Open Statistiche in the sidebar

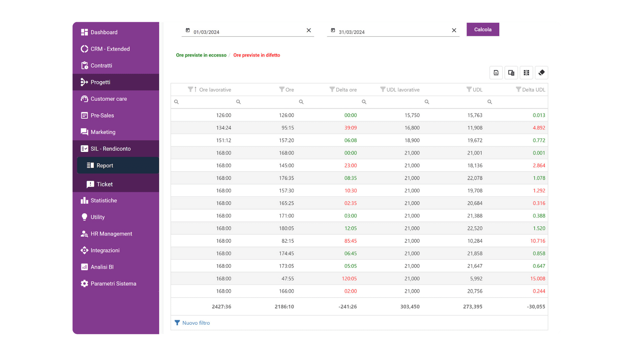click(116, 200)
